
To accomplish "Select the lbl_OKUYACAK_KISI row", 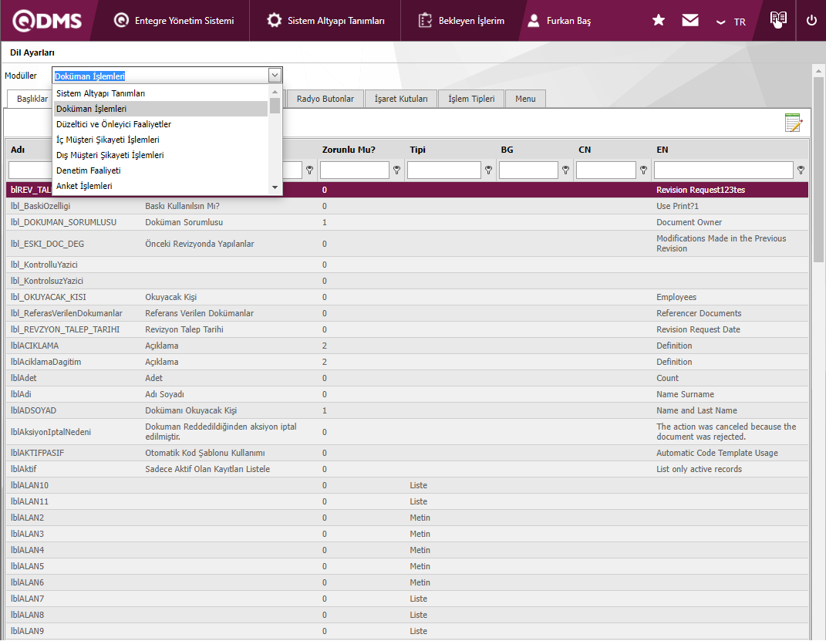I will [x=407, y=297].
